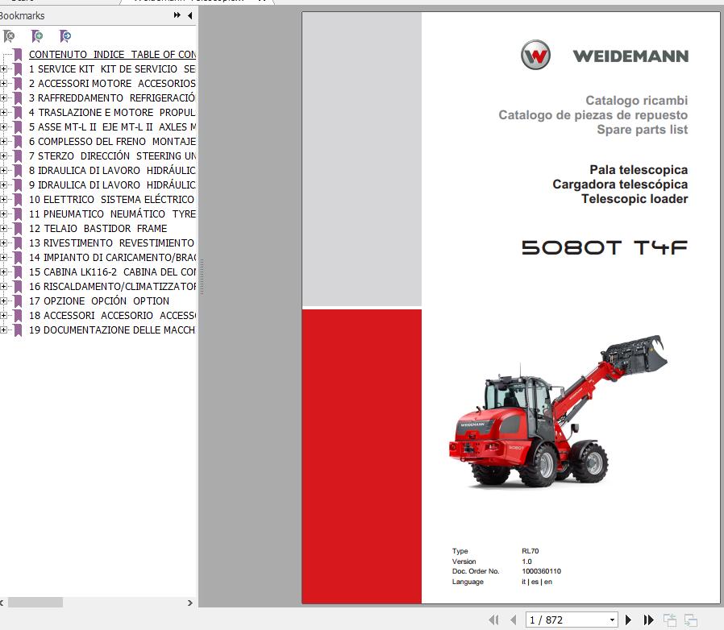Viewport: 724px width, 630px height.
Task: Select the 5 ASSE MT-L II bookmark
Action: click(112, 127)
